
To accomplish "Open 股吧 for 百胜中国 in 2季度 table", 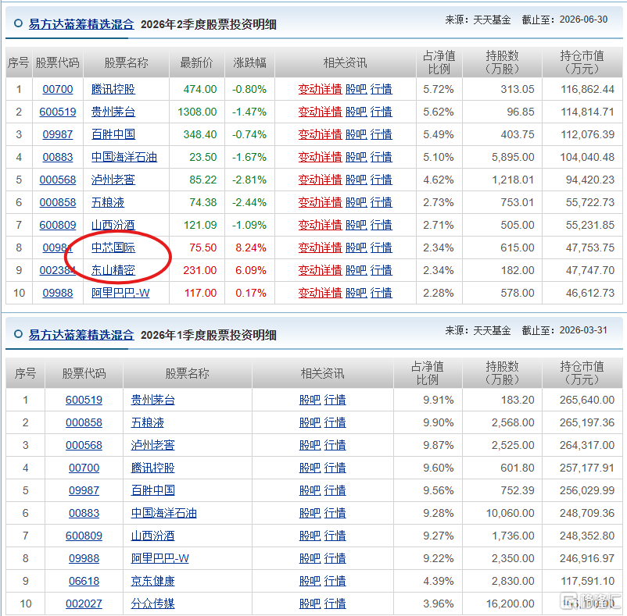I will 356,134.
